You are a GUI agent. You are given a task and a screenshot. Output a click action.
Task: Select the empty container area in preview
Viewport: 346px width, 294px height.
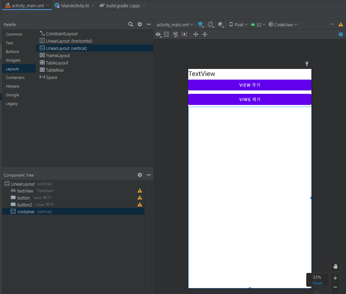click(250, 197)
